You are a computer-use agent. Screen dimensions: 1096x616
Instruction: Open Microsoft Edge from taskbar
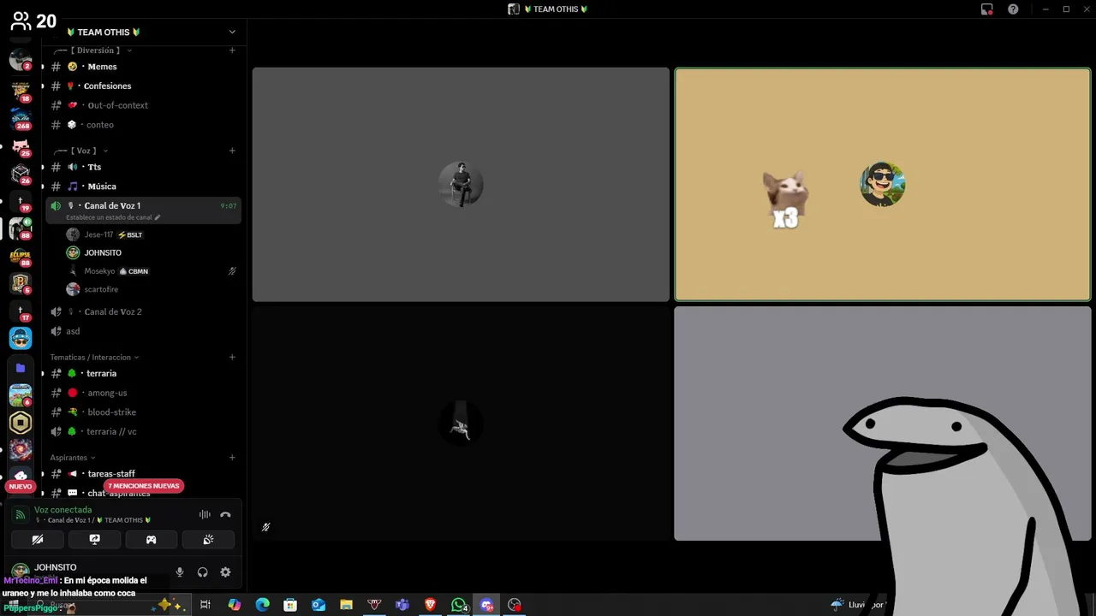[x=262, y=605]
